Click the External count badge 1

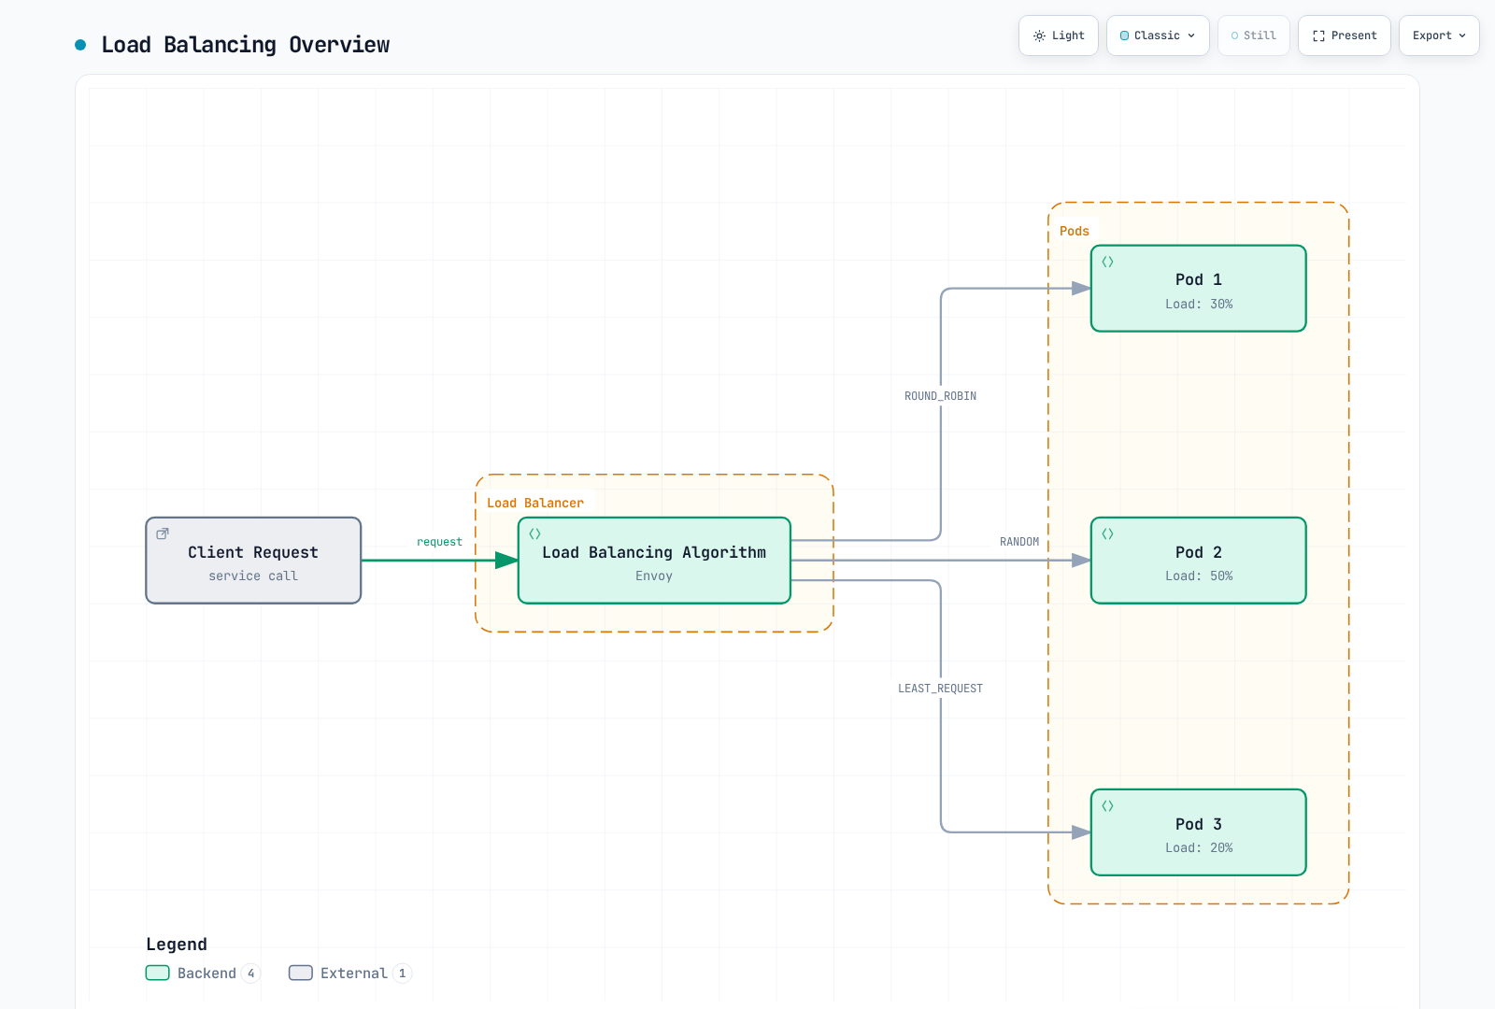pyautogui.click(x=403, y=973)
